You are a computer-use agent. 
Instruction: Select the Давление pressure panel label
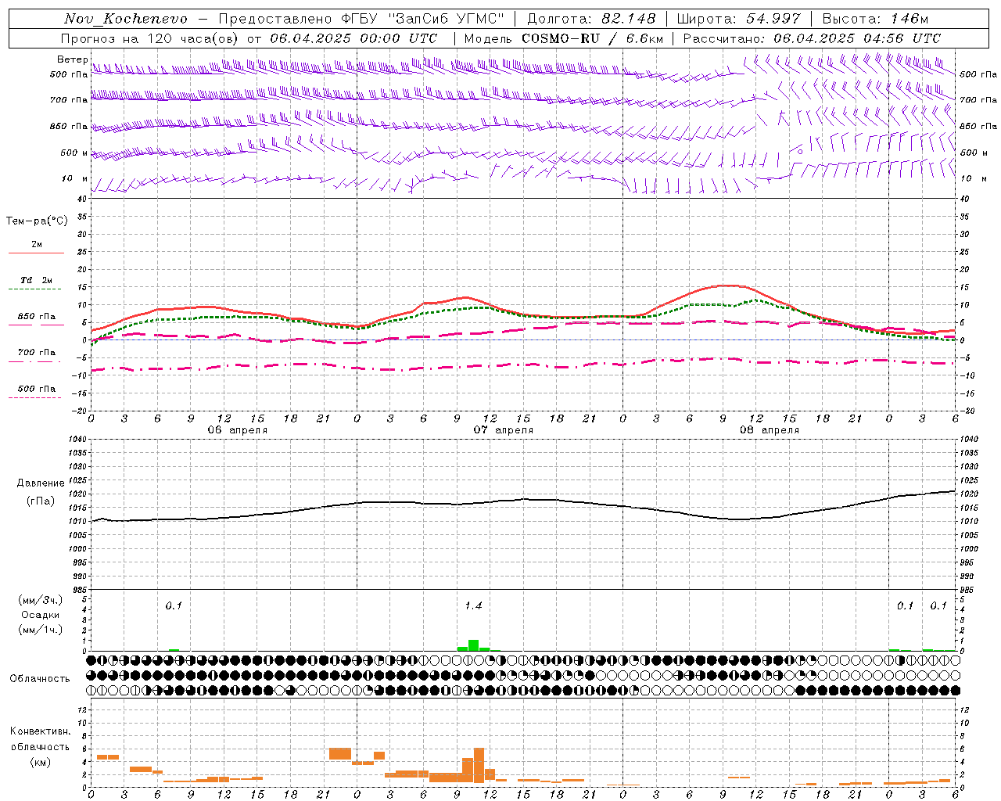click(41, 483)
